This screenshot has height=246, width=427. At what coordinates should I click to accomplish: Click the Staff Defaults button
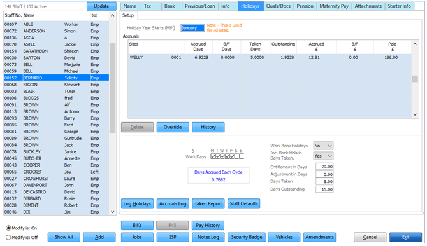point(243,203)
